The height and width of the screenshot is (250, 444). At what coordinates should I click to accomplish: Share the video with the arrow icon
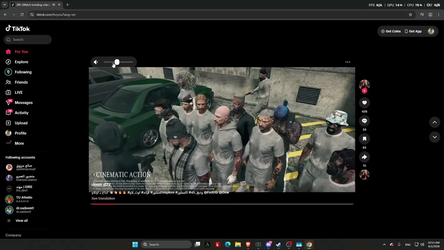coord(364,157)
